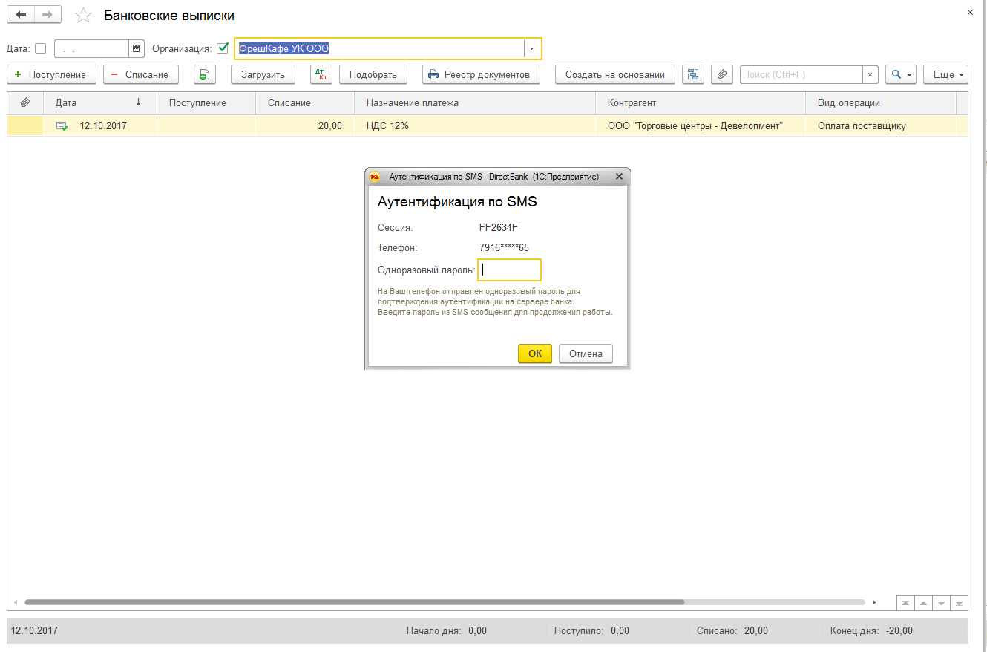Image resolution: width=987 pixels, height=652 pixels.
Task: Click the Начало дня value 0,00
Action: (x=477, y=631)
